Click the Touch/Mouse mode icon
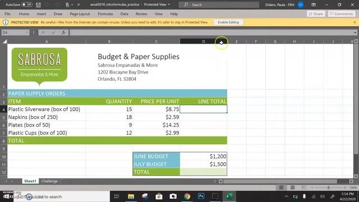359x202 pixels. coord(67,4)
